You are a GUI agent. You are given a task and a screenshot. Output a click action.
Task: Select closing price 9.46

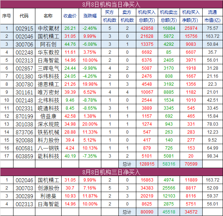(70, 100)
